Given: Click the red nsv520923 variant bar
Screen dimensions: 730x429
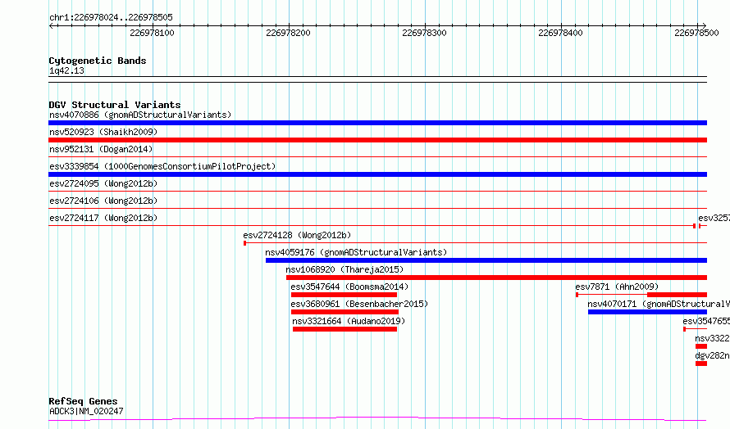Looking at the screenshot, I should click(x=377, y=140).
